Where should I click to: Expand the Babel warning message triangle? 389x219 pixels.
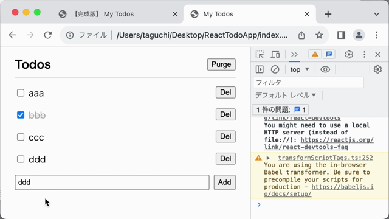coord(268,158)
